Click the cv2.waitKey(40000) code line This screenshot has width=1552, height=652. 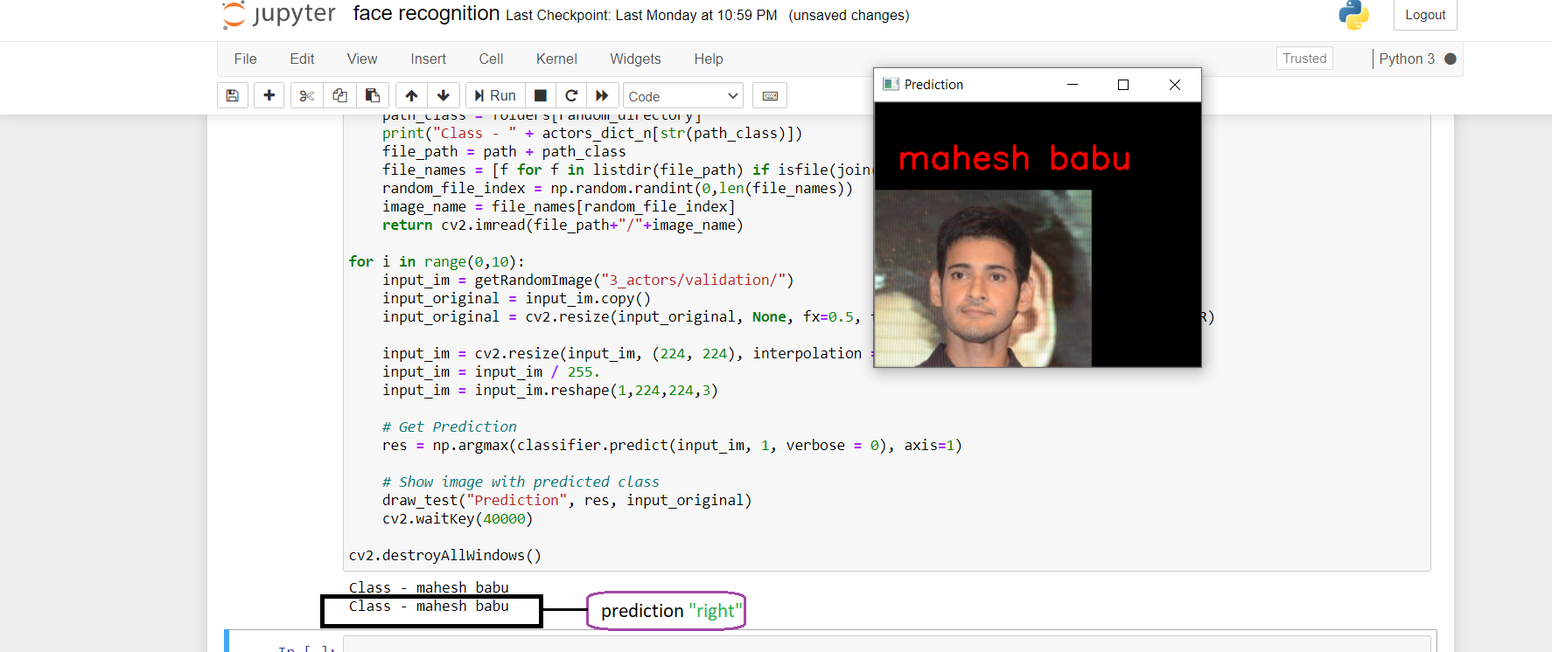click(x=457, y=518)
